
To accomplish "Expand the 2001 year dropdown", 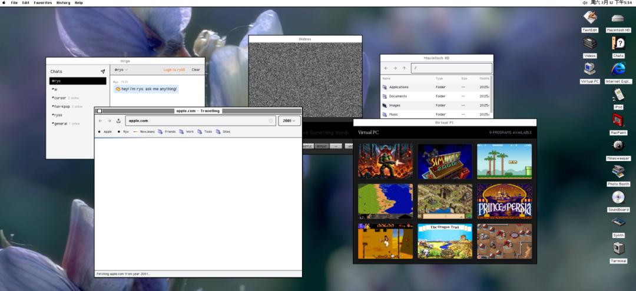I will [289, 121].
